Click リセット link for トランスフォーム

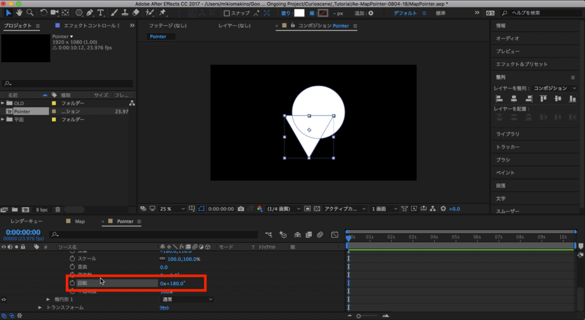coord(165,308)
